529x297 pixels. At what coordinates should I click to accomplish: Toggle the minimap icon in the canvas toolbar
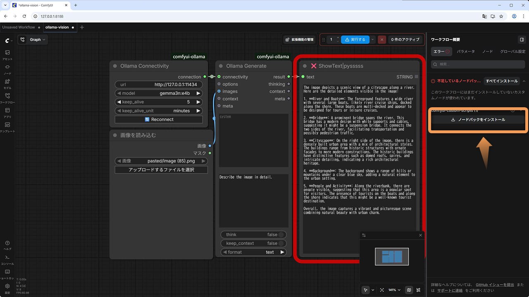[x=409, y=290]
